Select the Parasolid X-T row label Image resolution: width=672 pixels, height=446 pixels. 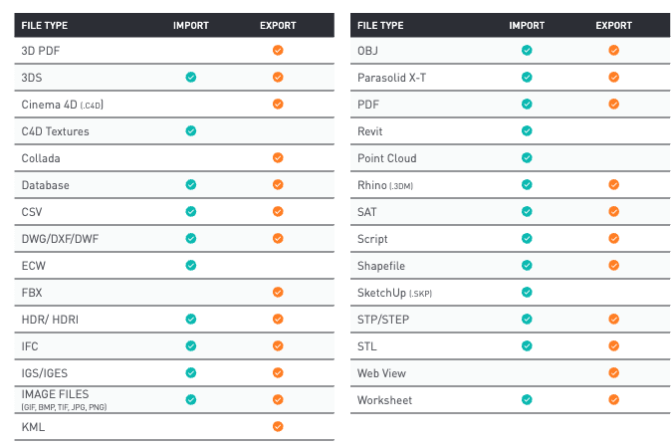click(x=392, y=77)
